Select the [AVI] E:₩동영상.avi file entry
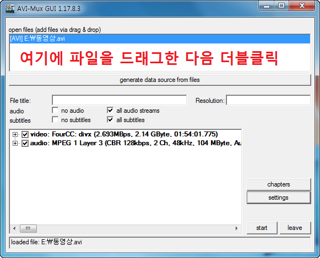The height and width of the screenshot is (258, 320). tap(160, 39)
